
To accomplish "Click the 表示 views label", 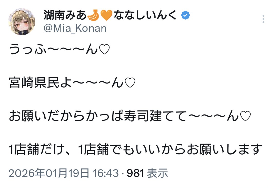I will coord(157,173).
